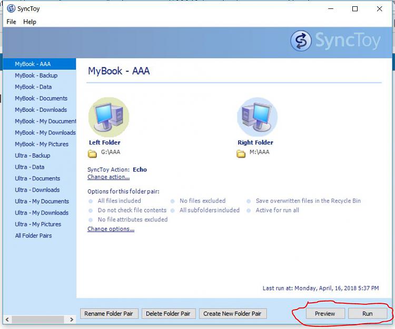This screenshot has height=329, width=395.
Task: Click the 'Last run at' timestamp text
Action: pyautogui.click(x=321, y=289)
